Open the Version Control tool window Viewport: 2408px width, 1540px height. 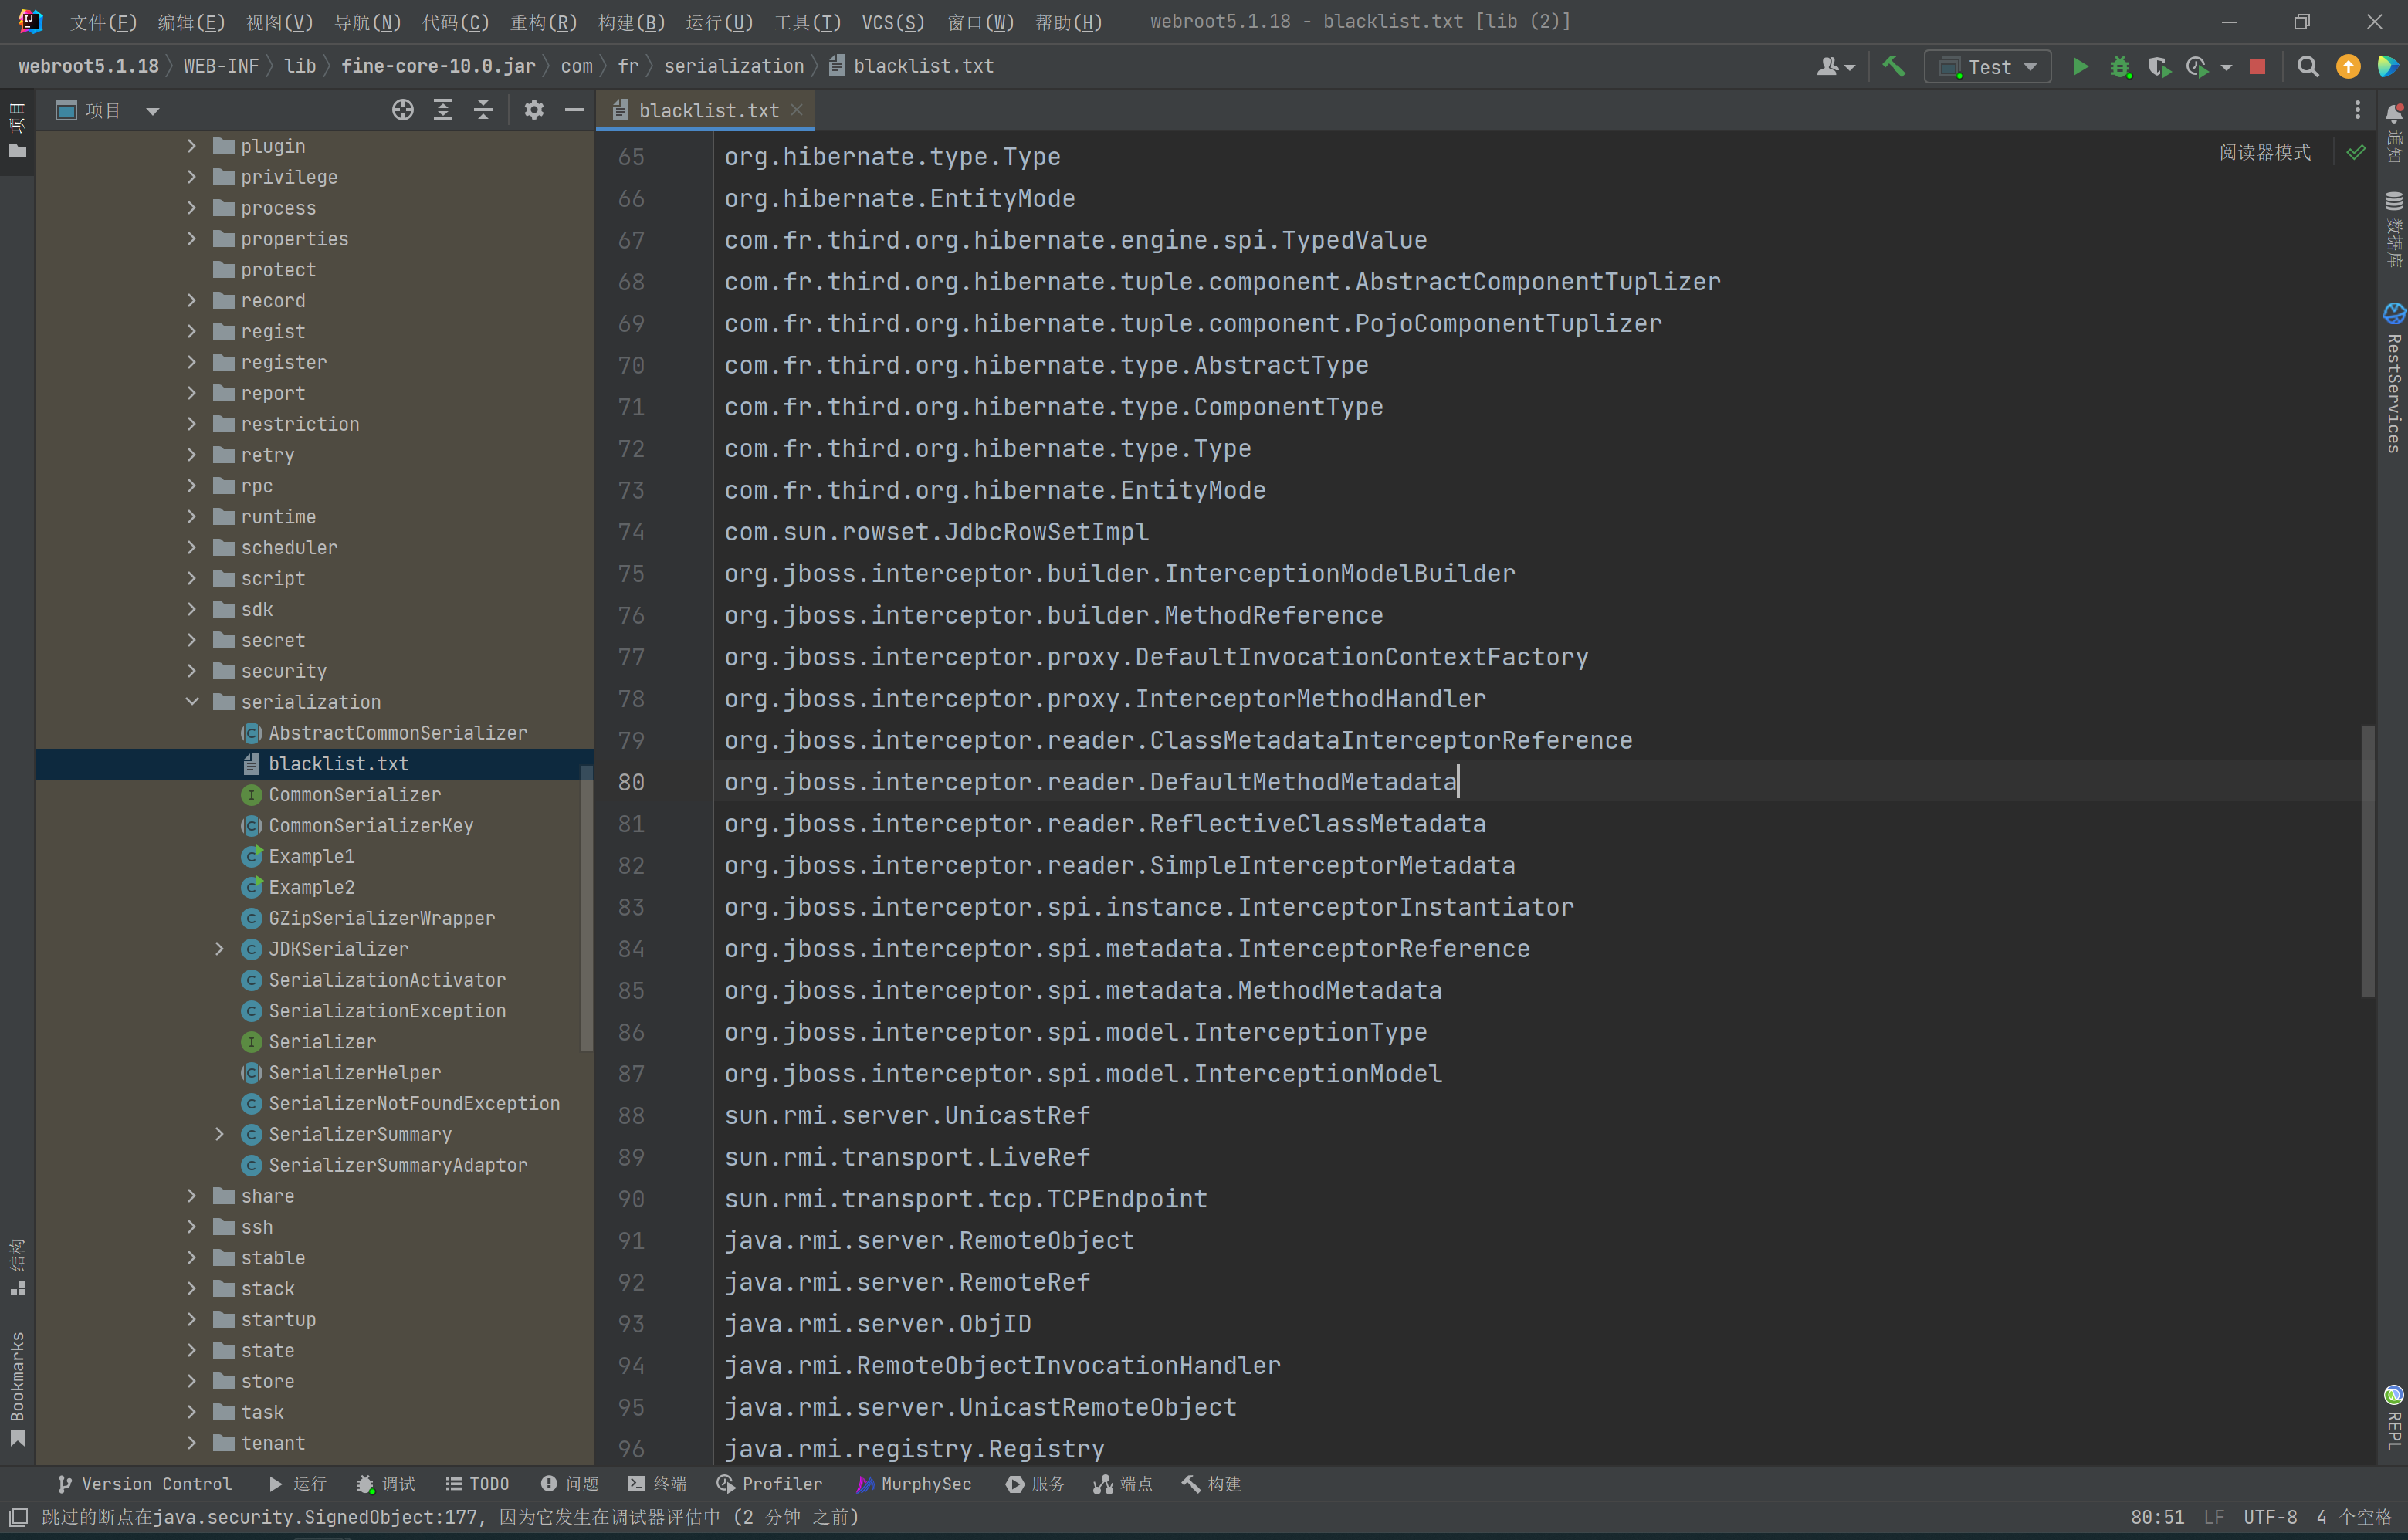tap(144, 1484)
